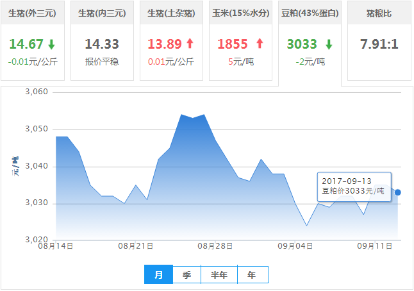414x291 pixels.
Task: Click the 3,040 y-axis label
Action: (x=37, y=166)
